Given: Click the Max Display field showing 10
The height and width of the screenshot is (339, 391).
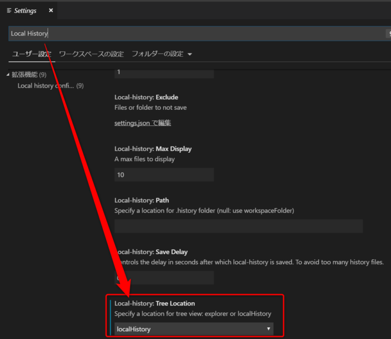Looking at the screenshot, I should click(164, 175).
